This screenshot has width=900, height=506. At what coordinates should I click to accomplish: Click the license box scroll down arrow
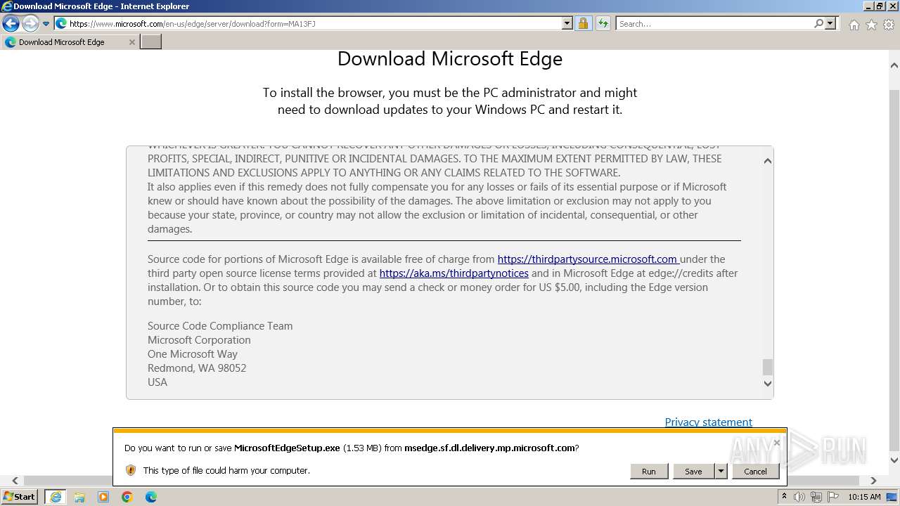tap(767, 384)
